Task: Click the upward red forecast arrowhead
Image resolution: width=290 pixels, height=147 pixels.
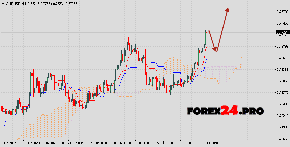Action: pos(228,10)
